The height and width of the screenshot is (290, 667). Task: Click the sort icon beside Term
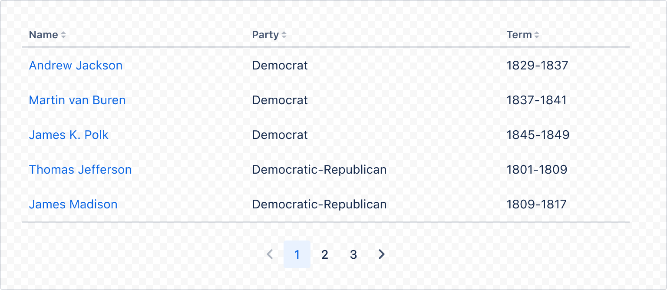click(x=538, y=35)
